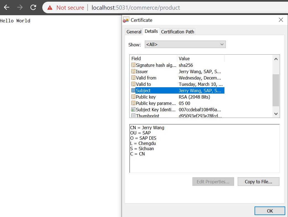Confirm with the OK button

[x=270, y=211]
